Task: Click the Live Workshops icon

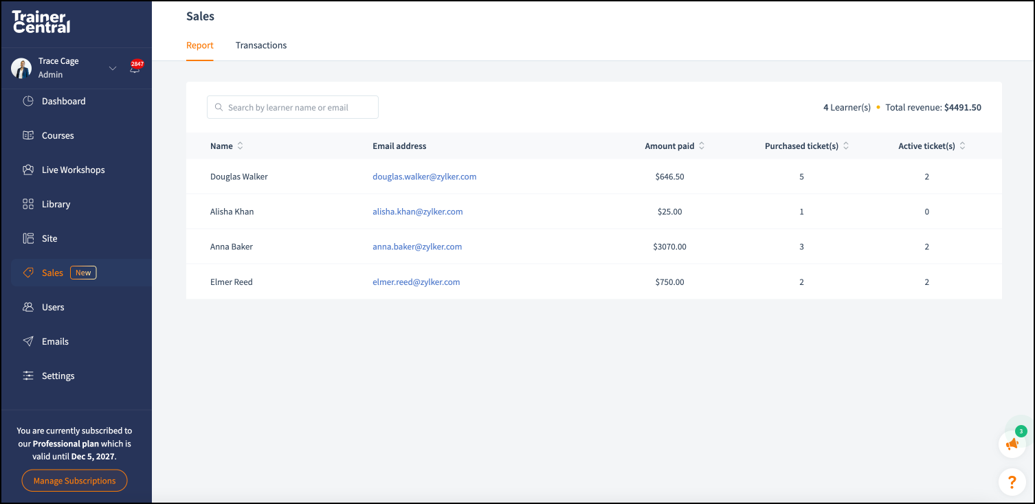Action: click(28, 170)
